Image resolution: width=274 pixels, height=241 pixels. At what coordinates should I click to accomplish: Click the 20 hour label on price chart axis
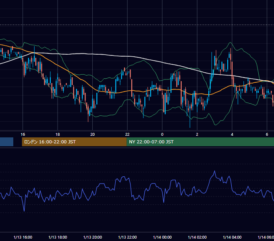coord(92,135)
